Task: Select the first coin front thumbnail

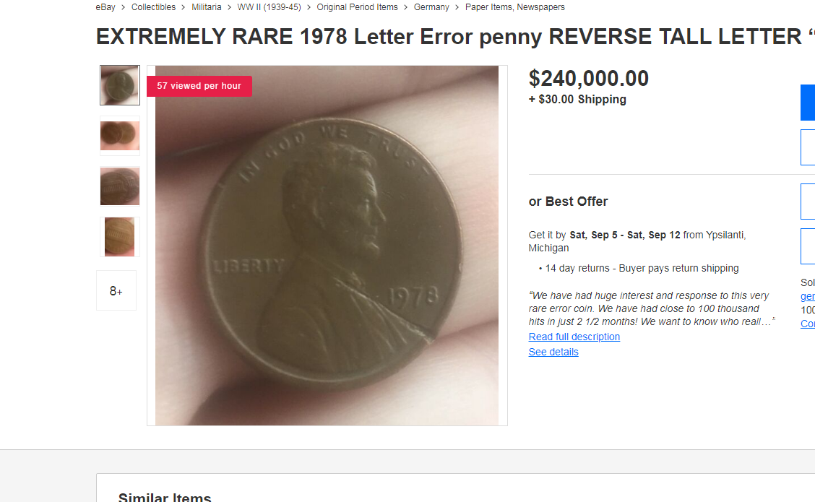Action: (x=120, y=85)
